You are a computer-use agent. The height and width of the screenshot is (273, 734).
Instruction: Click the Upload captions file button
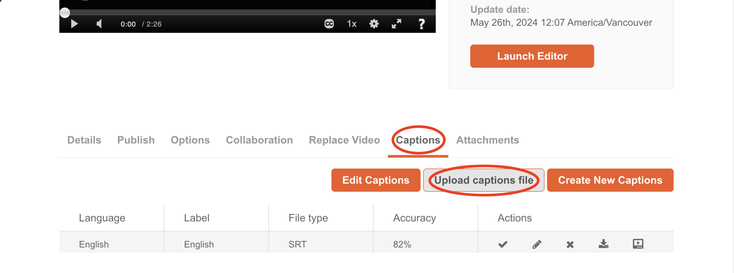(483, 180)
